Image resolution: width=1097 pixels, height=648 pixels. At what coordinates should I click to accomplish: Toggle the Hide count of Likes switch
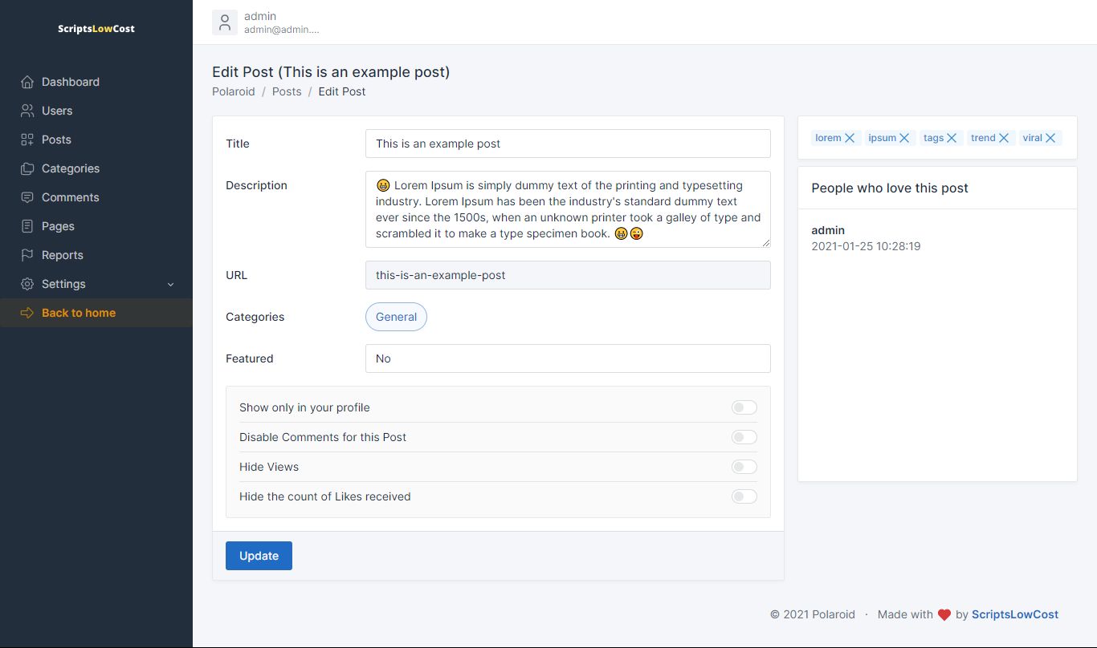click(x=744, y=496)
